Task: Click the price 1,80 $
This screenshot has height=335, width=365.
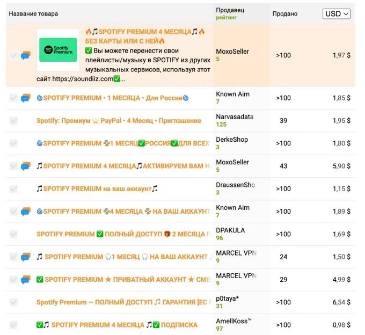Action: (341, 143)
